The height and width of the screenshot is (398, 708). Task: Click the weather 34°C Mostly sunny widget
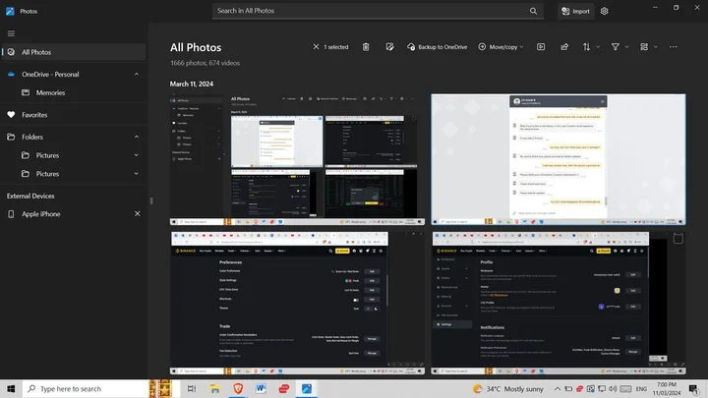508,388
